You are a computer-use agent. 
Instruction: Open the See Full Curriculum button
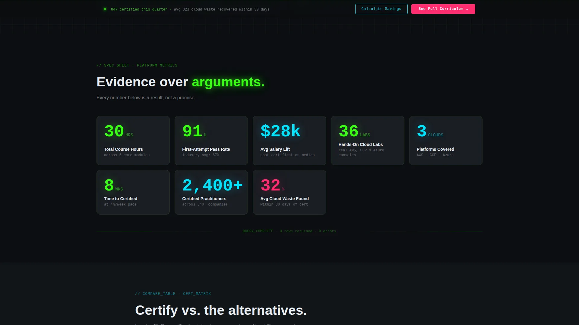point(443,9)
